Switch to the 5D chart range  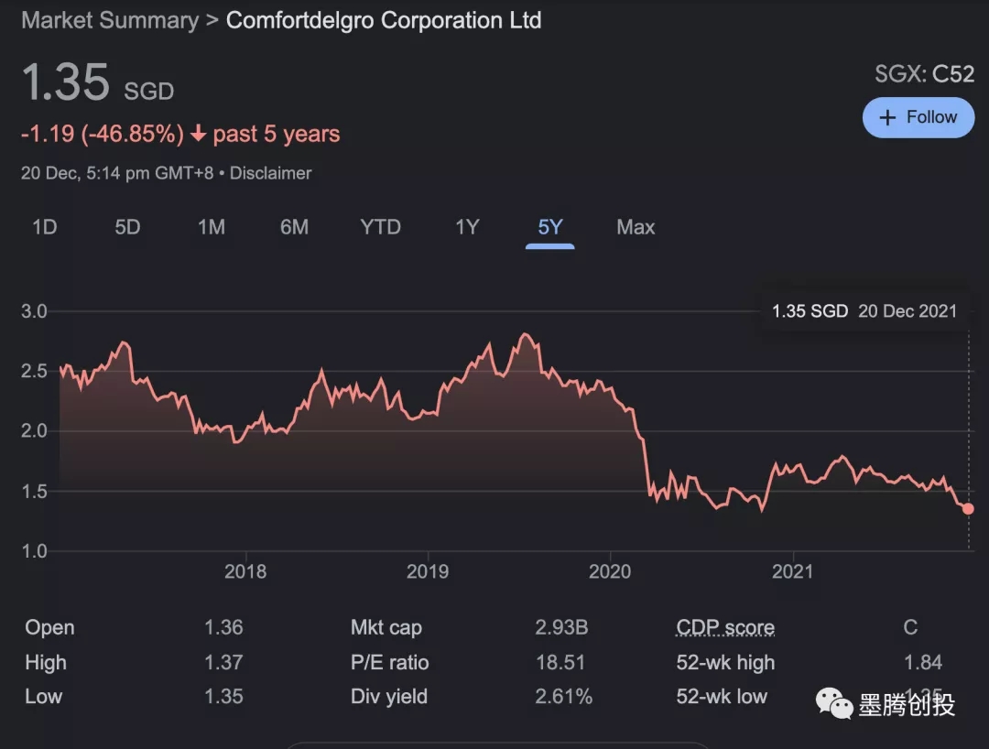pyautogui.click(x=127, y=227)
